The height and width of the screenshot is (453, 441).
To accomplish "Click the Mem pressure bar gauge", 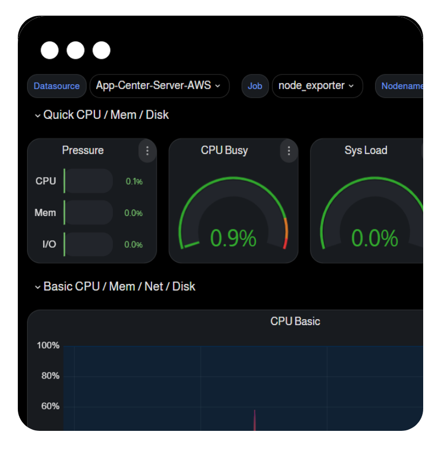I will pyautogui.click(x=89, y=213).
